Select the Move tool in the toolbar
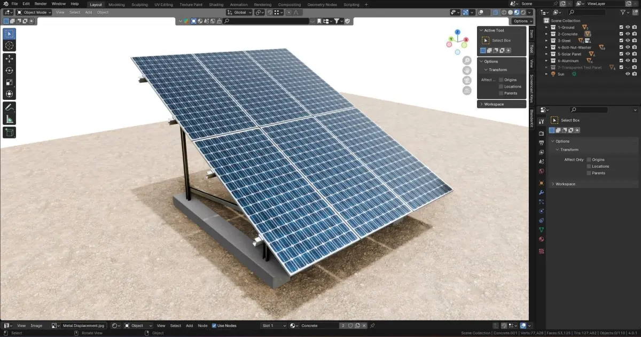The width and height of the screenshot is (641, 337). coord(9,59)
